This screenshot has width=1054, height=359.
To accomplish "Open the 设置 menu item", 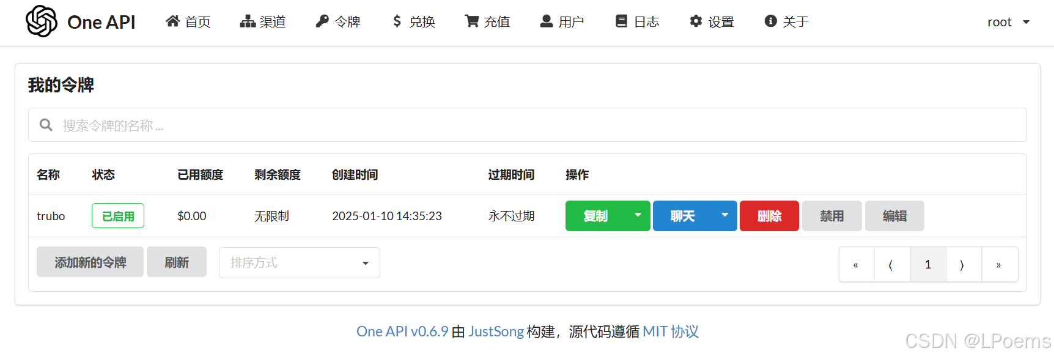I will click(712, 22).
